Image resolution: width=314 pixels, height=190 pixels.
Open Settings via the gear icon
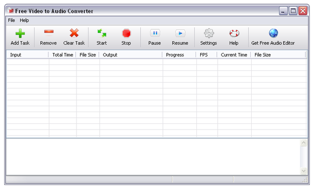click(x=209, y=33)
